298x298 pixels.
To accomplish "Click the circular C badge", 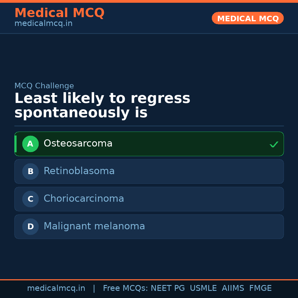I will (x=30, y=199).
